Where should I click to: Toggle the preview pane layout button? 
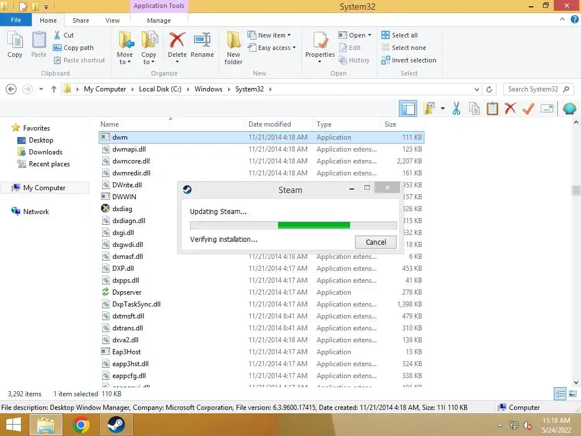pos(408,108)
